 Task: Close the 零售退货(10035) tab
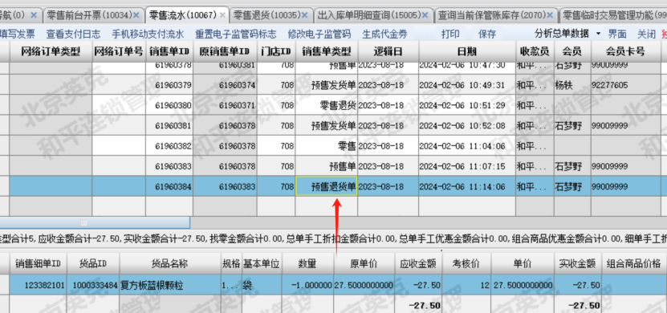coord(304,16)
